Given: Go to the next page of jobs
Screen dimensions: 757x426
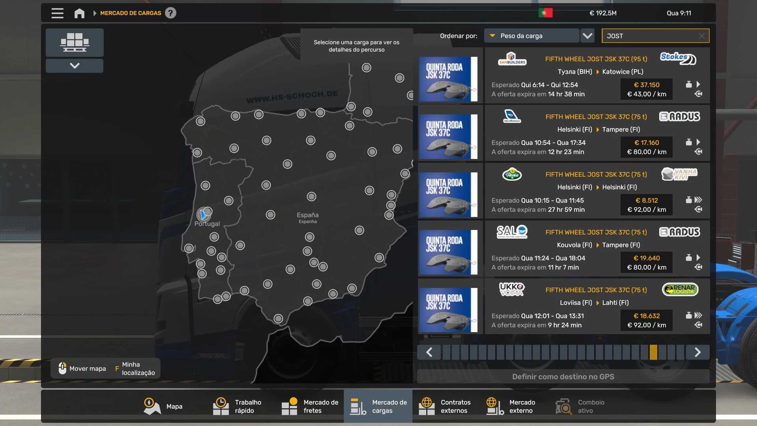Looking at the screenshot, I should coord(697,352).
